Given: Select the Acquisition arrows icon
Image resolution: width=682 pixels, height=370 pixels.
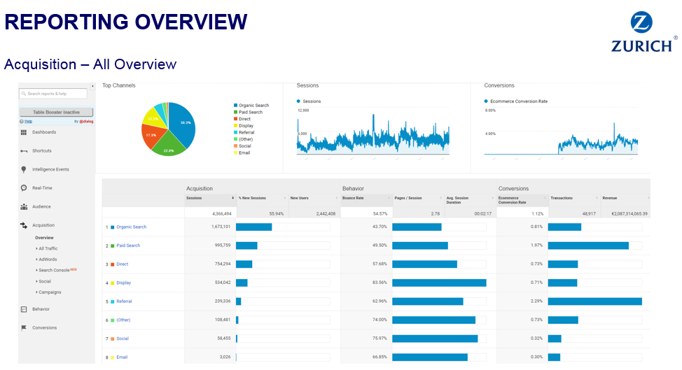Looking at the screenshot, I should [24, 225].
